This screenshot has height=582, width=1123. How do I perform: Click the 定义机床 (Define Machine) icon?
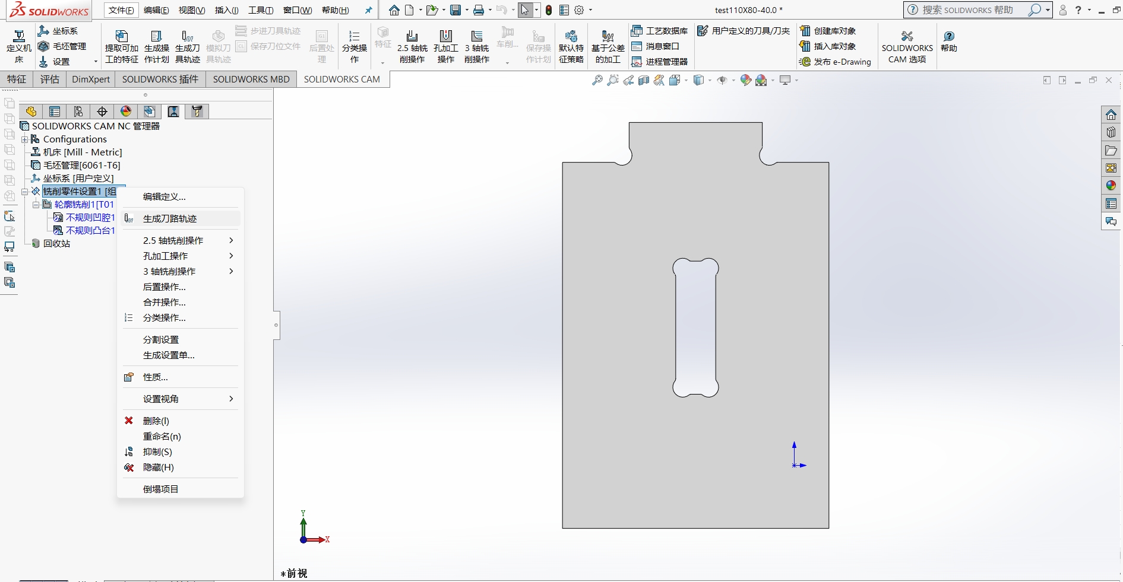click(x=19, y=46)
